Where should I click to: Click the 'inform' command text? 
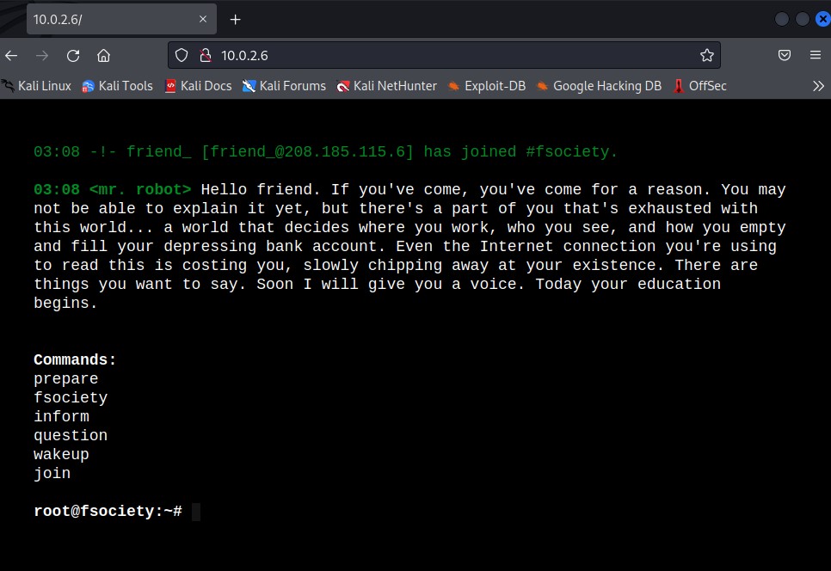pyautogui.click(x=61, y=416)
